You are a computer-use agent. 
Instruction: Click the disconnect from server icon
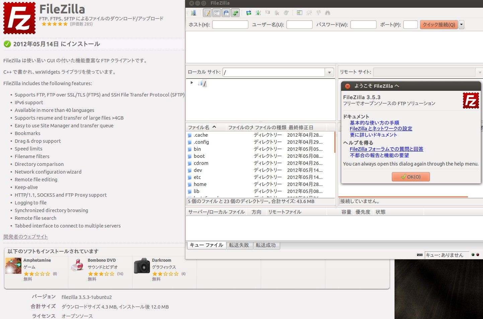click(277, 13)
